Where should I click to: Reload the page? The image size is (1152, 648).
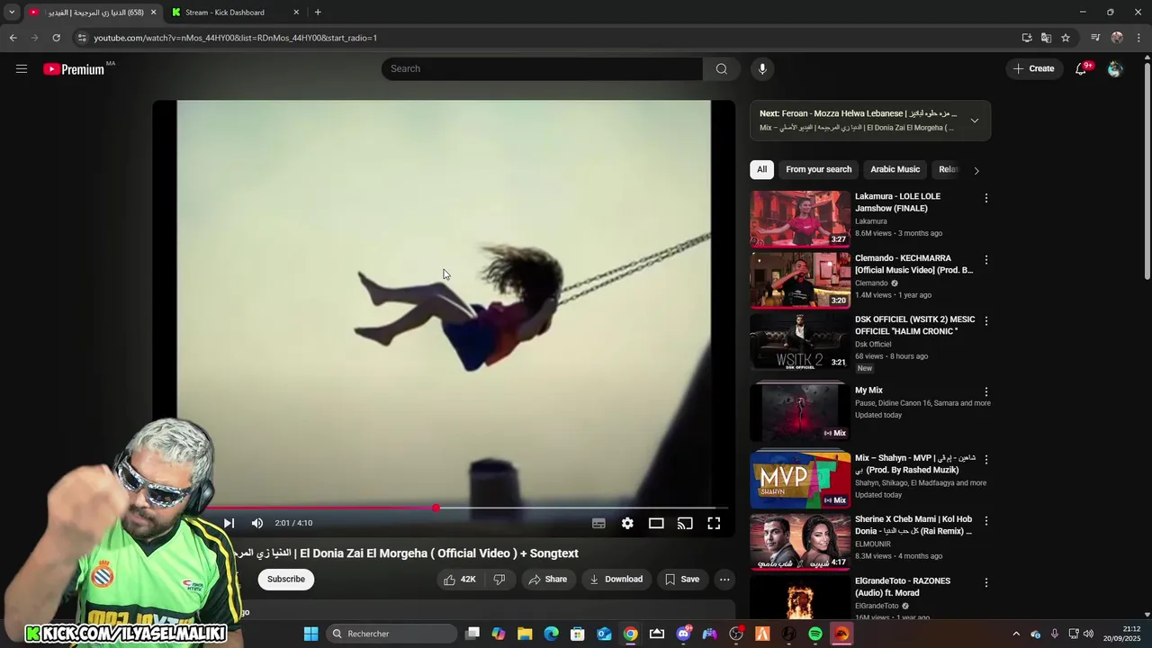click(x=56, y=38)
